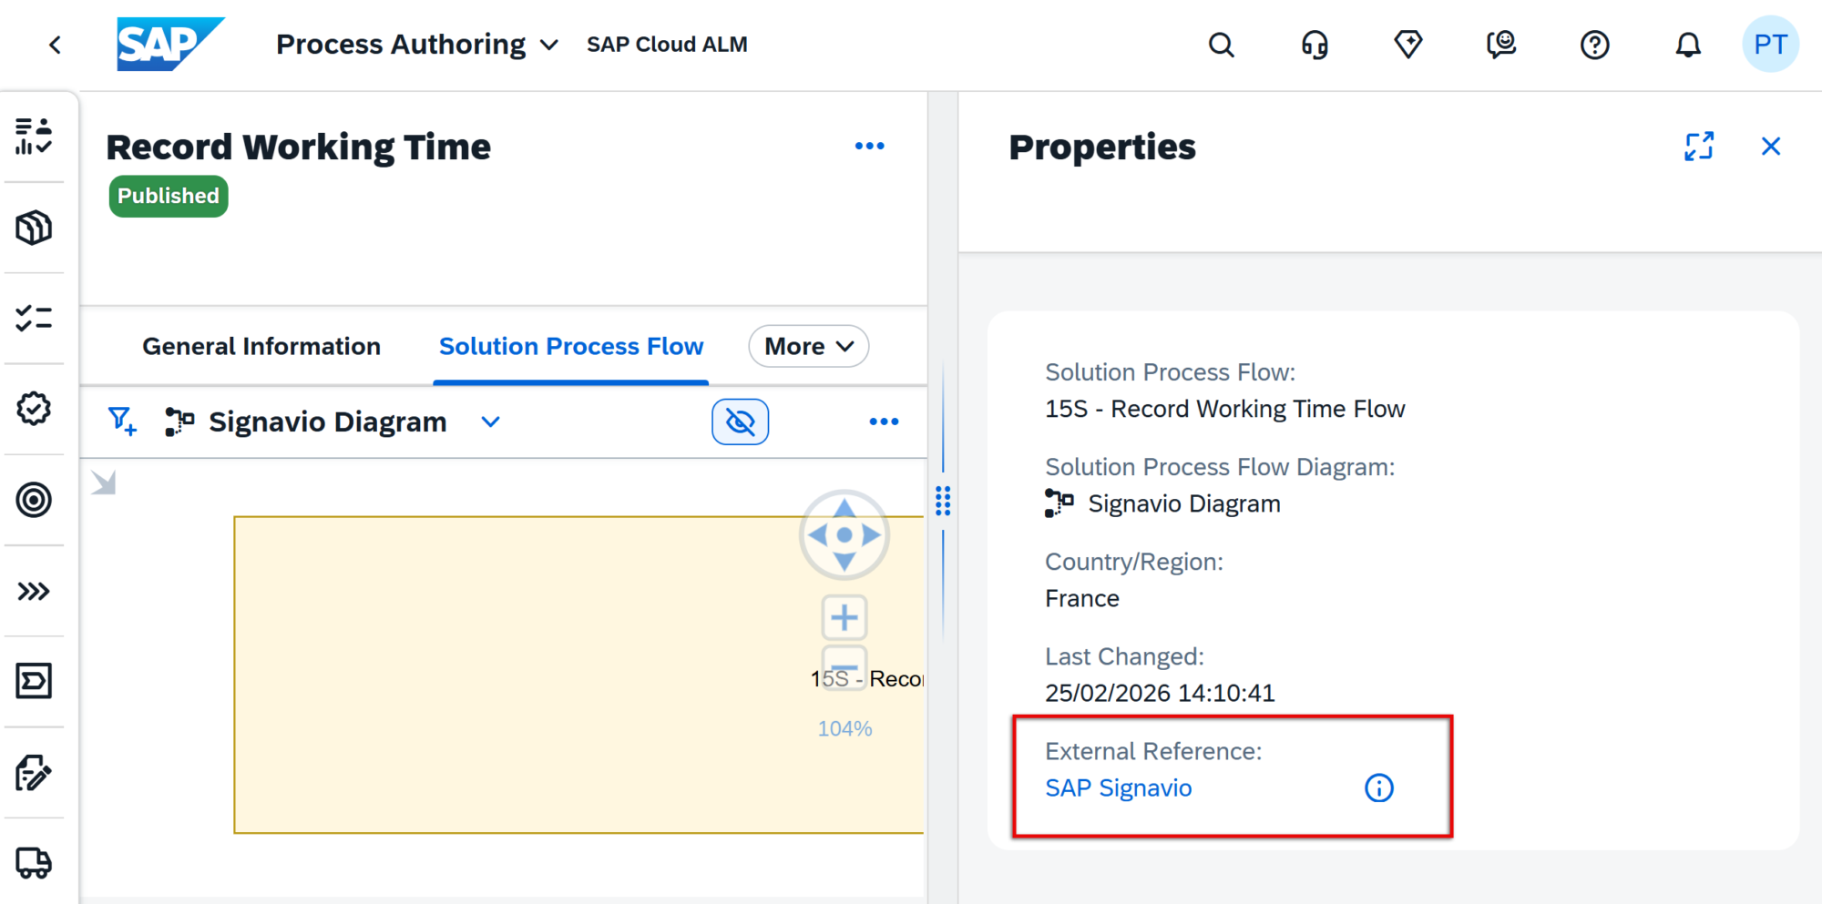Open the help question mark icon

click(1594, 45)
